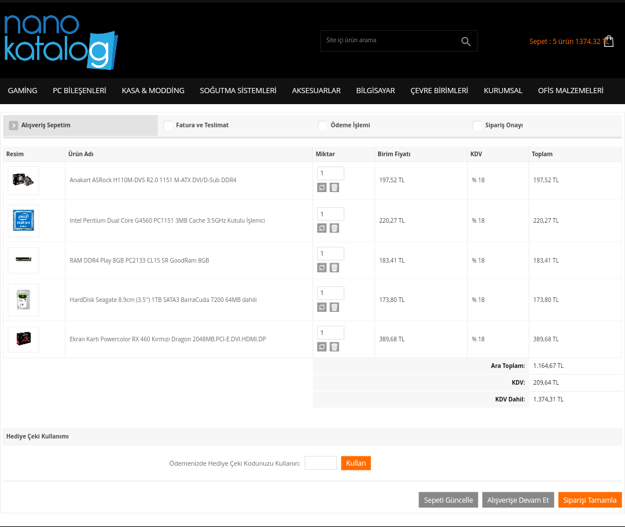Click the Ürün Adı column header
The width and height of the screenshot is (625, 527).
(x=81, y=154)
